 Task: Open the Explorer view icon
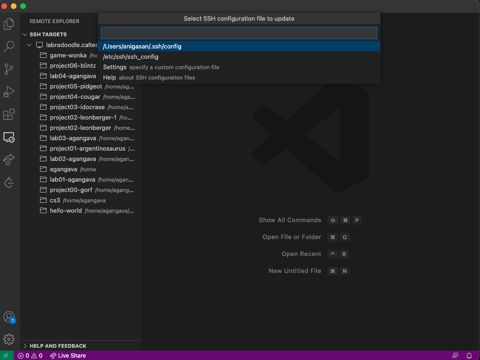click(x=9, y=24)
